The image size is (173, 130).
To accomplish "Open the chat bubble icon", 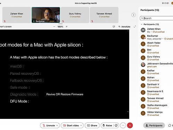I will (x=170, y=125).
